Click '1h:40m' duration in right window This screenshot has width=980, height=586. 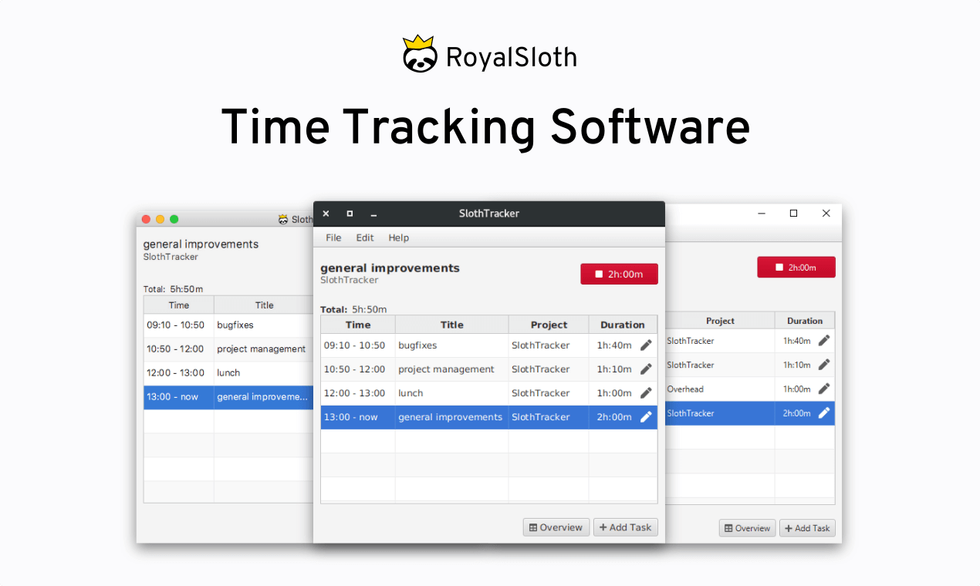797,341
